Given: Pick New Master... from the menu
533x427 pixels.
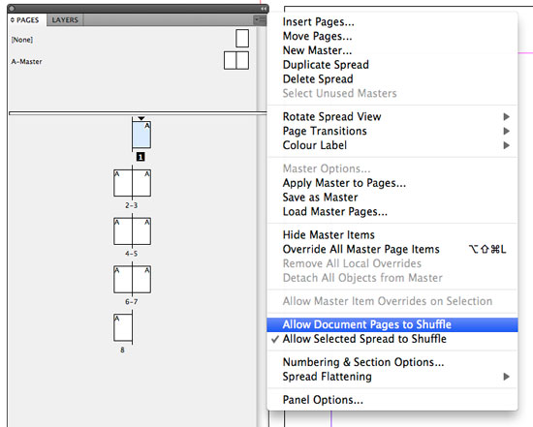Looking at the screenshot, I should pyautogui.click(x=392, y=50).
